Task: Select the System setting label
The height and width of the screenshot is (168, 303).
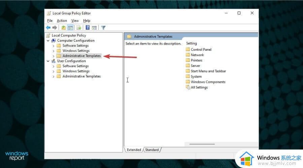Action: pyautogui.click(x=196, y=77)
